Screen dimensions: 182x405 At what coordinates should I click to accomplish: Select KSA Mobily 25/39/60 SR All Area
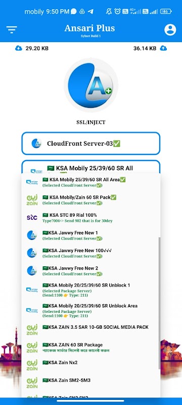pyautogui.click(x=90, y=182)
